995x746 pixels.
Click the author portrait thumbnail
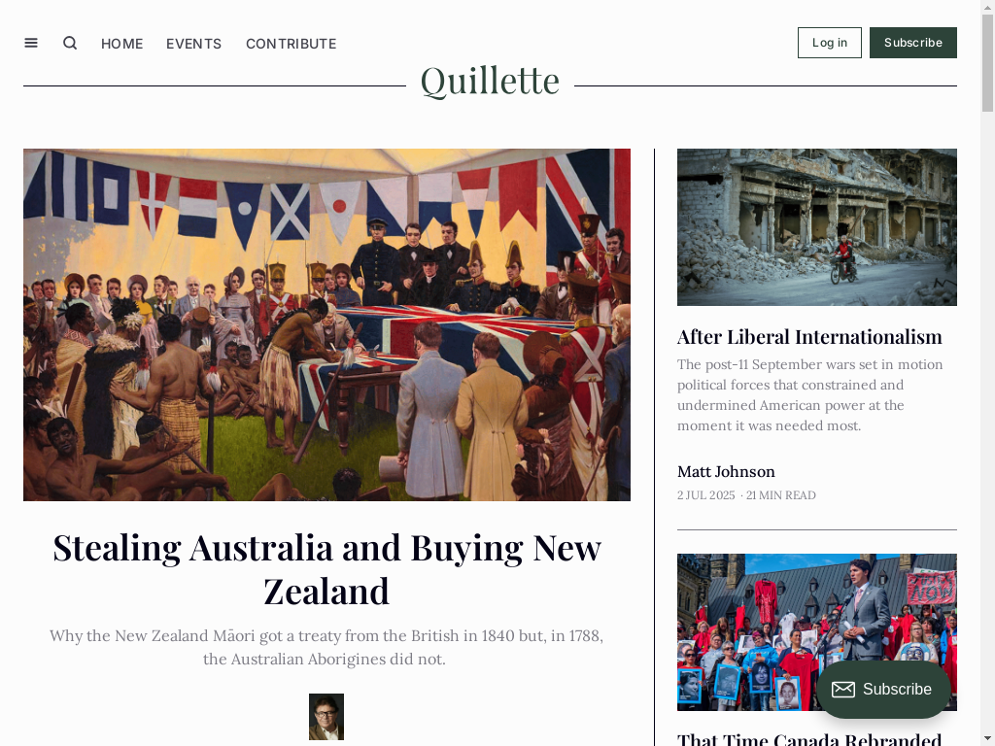pos(326,717)
